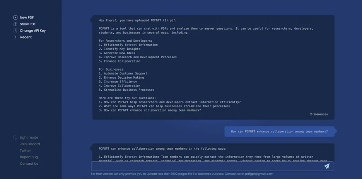
Task: Open the Report Bug link
Action: (x=29, y=157)
